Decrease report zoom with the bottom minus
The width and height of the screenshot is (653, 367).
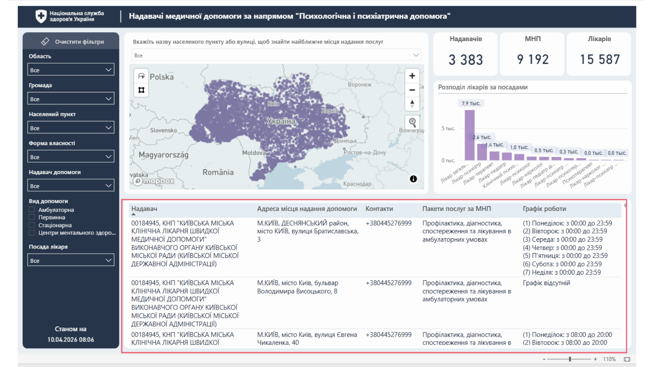544,359
